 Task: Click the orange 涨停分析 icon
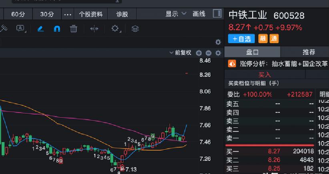click(232, 64)
